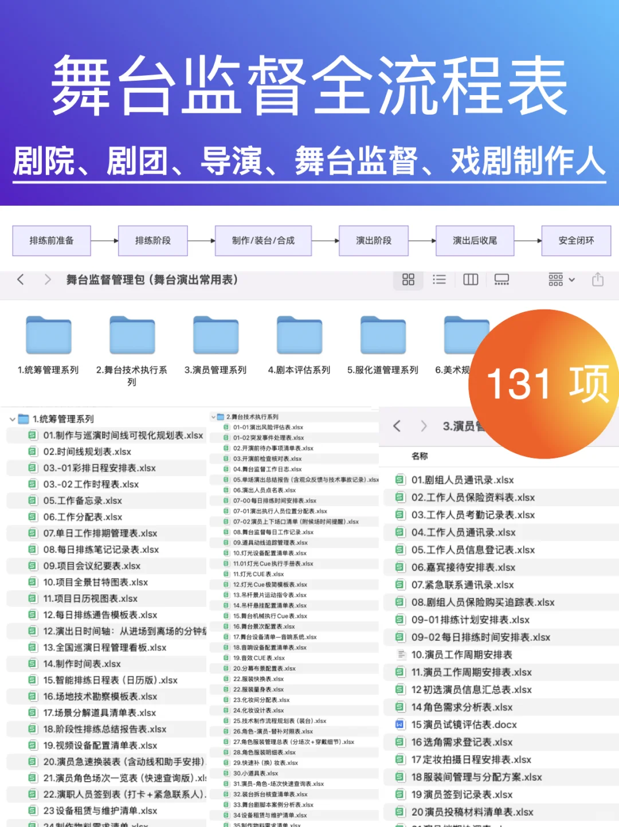Click the back arrow in the 3.演员 window
This screenshot has height=827, width=619.
tap(397, 426)
